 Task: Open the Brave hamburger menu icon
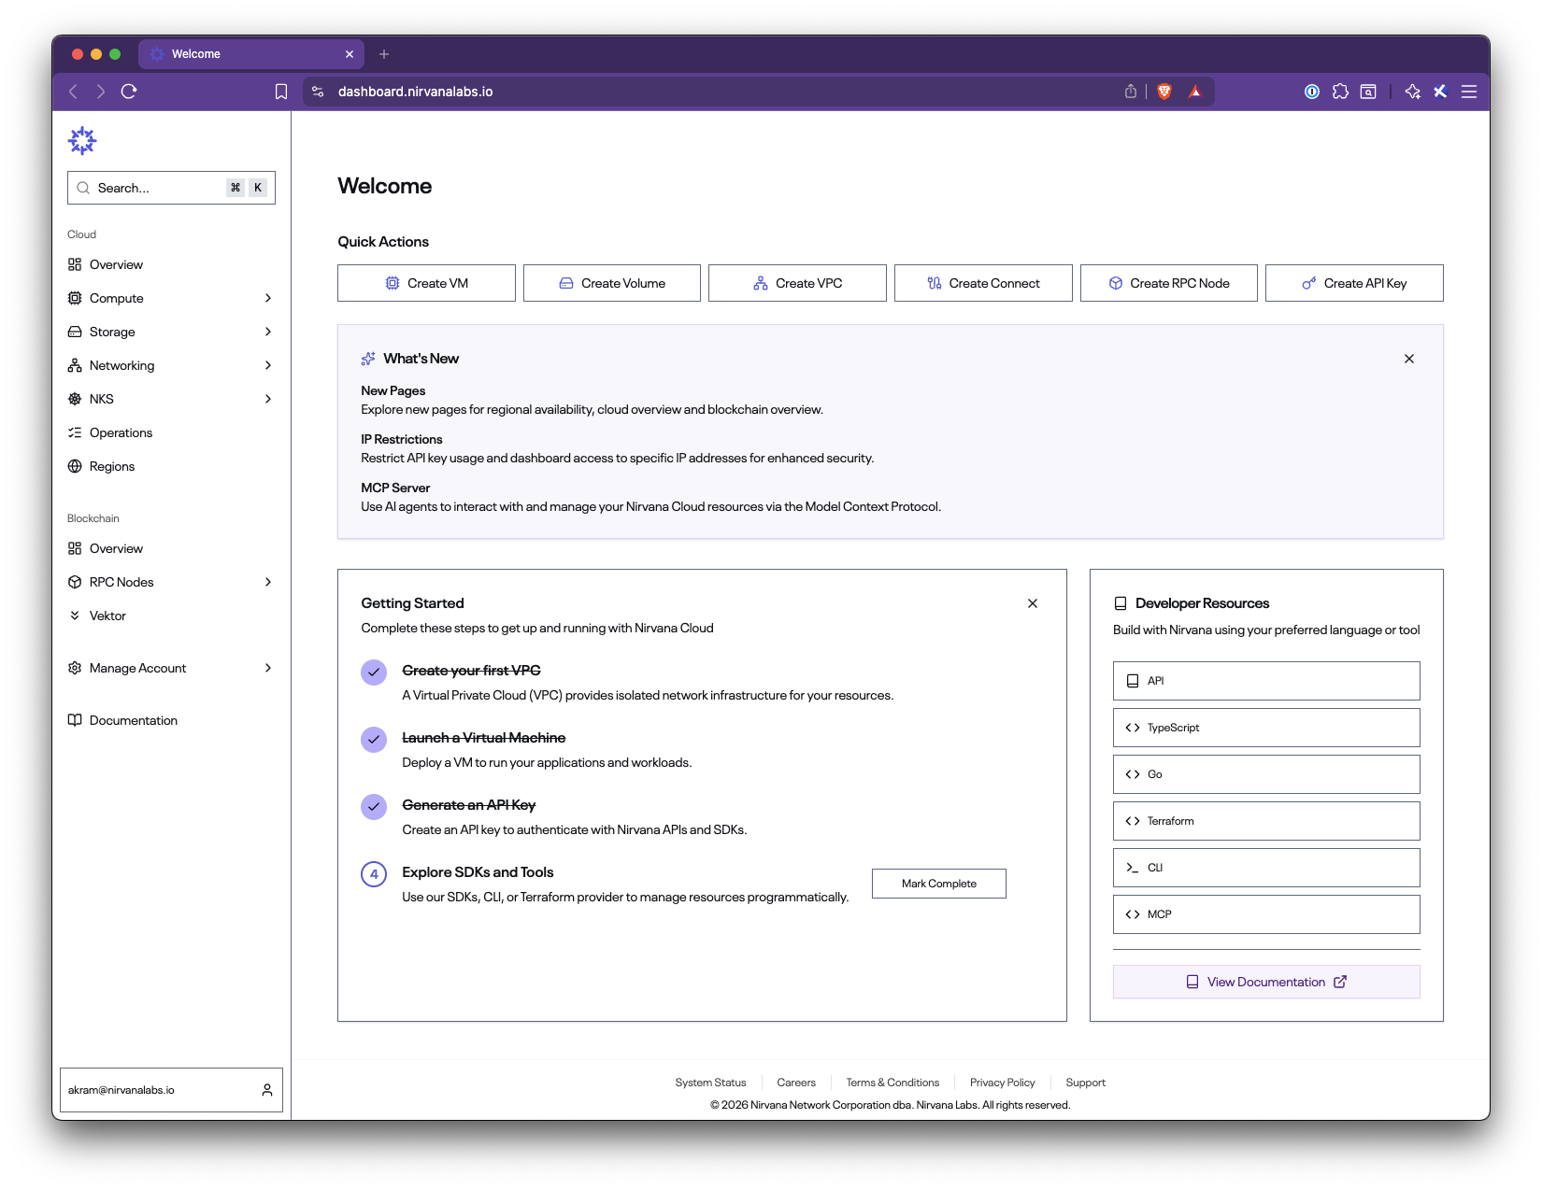(x=1469, y=92)
